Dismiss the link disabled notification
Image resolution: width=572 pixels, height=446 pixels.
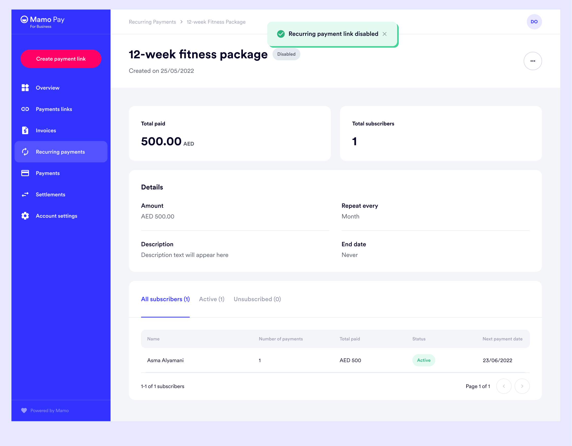pos(384,34)
